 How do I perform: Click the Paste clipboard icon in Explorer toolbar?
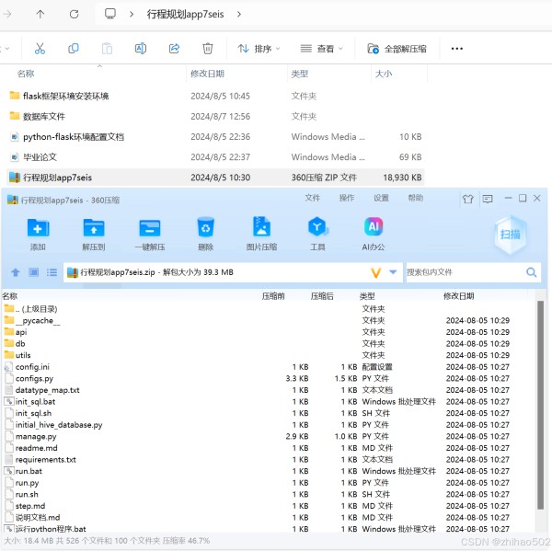pos(107,49)
